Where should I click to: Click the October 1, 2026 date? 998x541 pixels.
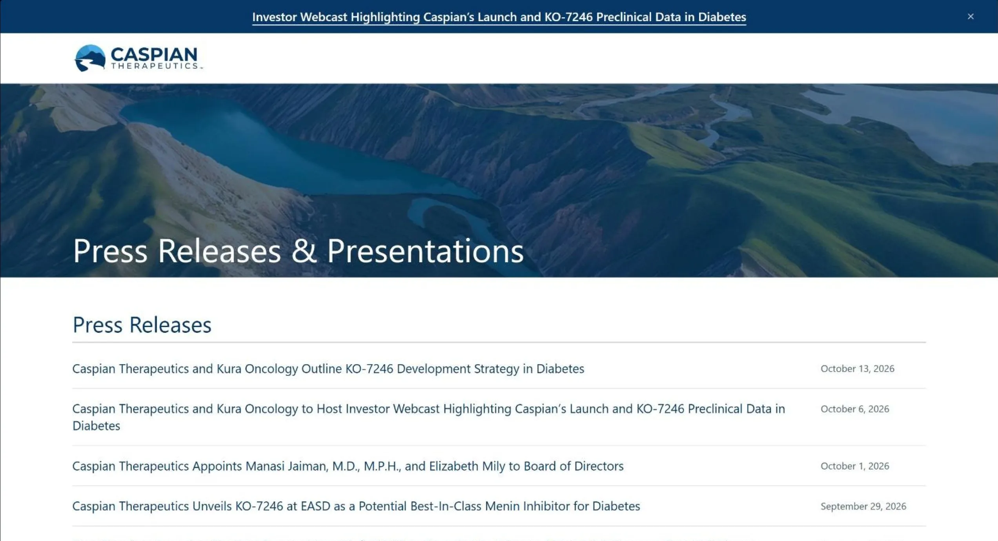[855, 466]
